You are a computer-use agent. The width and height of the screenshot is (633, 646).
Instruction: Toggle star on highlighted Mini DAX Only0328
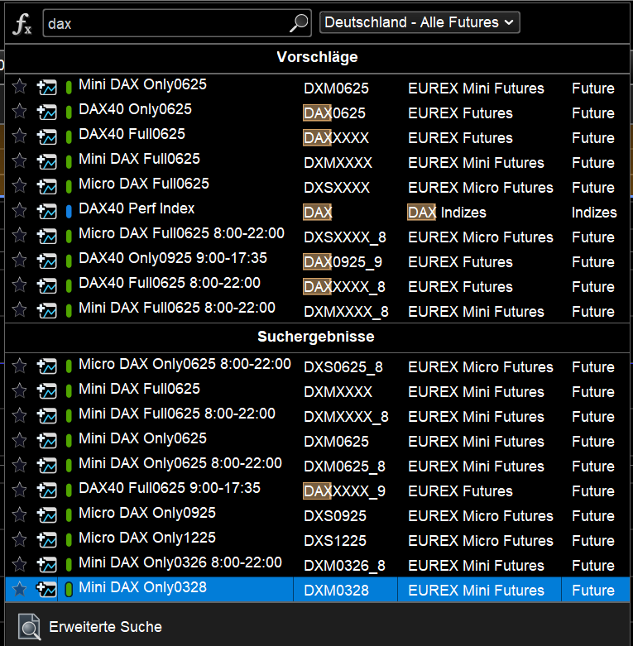point(19,589)
